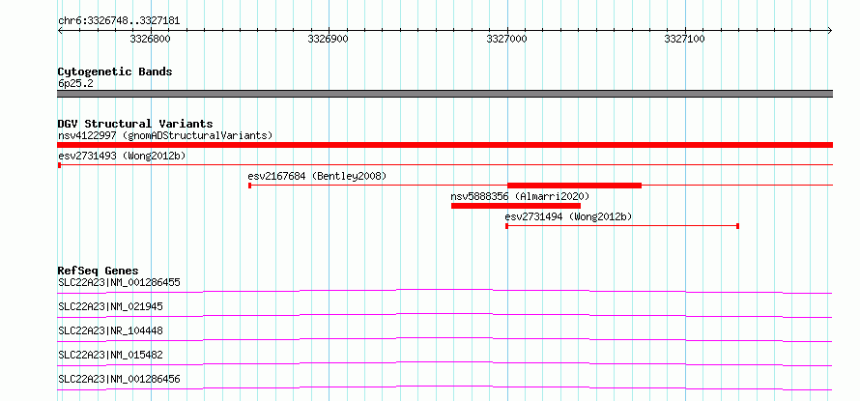
Task: Click the magenta intron line under NR_104448
Action: pyautogui.click(x=444, y=339)
